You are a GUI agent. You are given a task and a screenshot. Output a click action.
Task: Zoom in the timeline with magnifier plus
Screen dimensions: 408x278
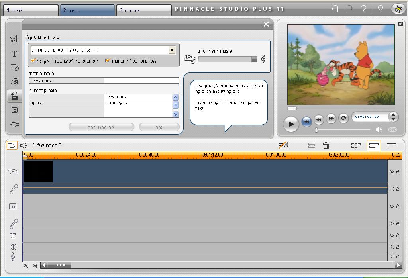[x=26, y=266]
